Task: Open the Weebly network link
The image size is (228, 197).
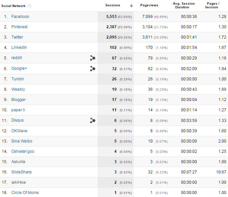Action: click(x=18, y=89)
